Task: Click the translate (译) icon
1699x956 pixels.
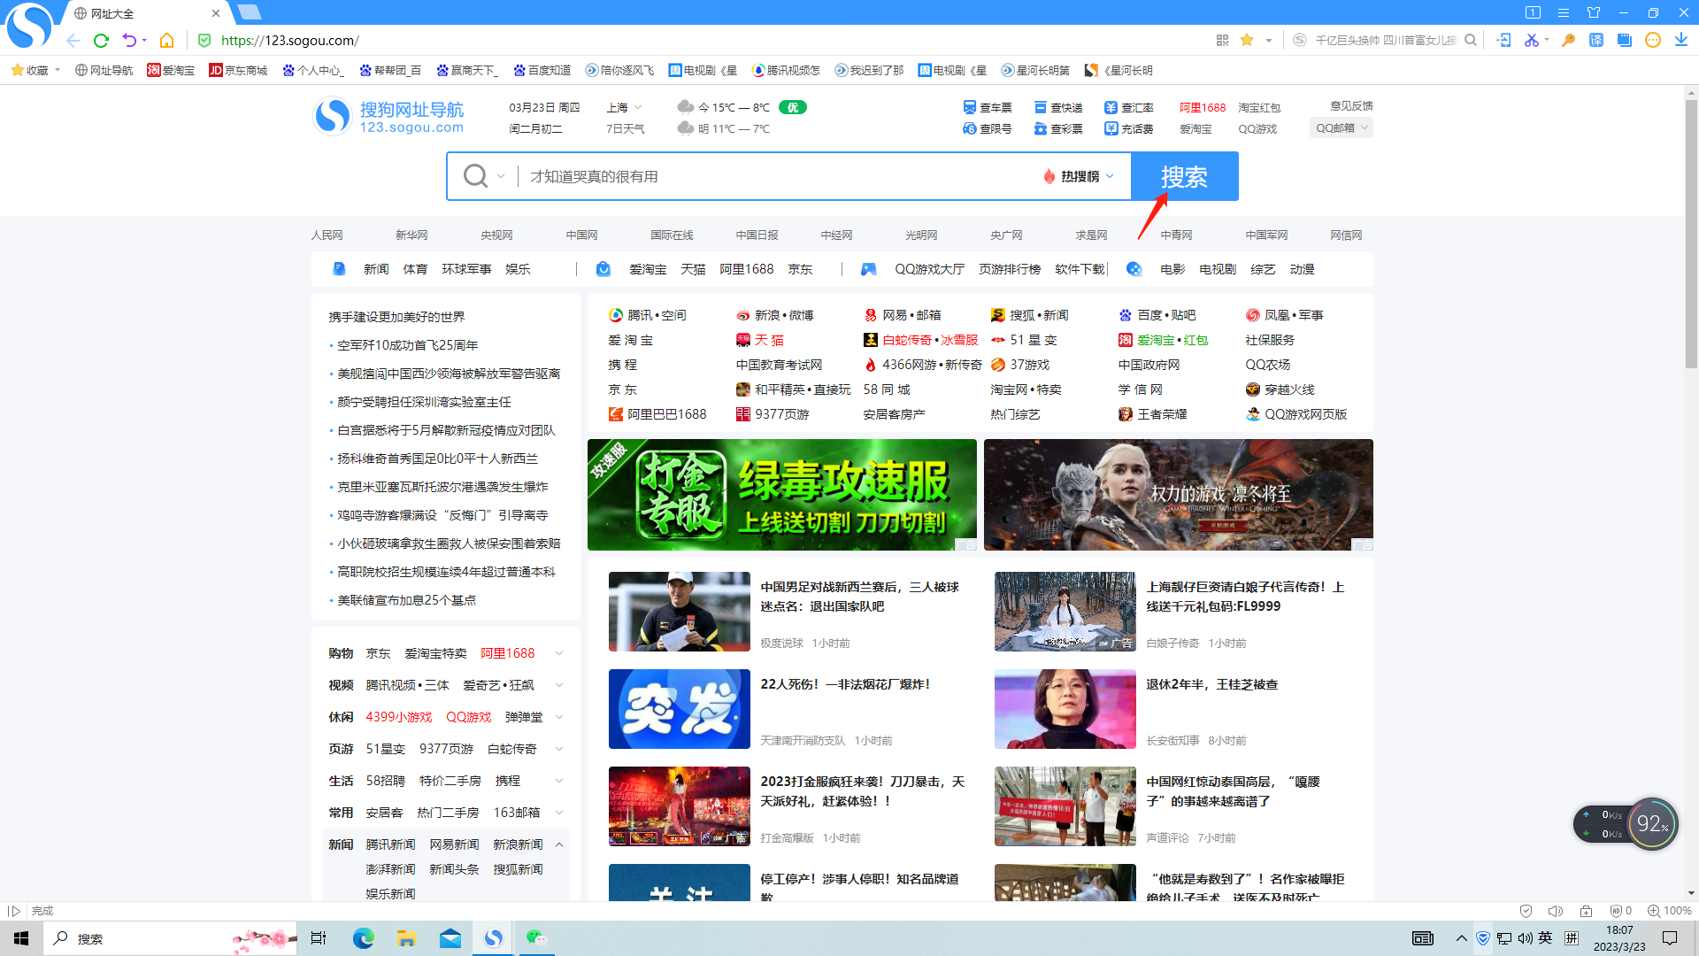Action: tap(1596, 40)
